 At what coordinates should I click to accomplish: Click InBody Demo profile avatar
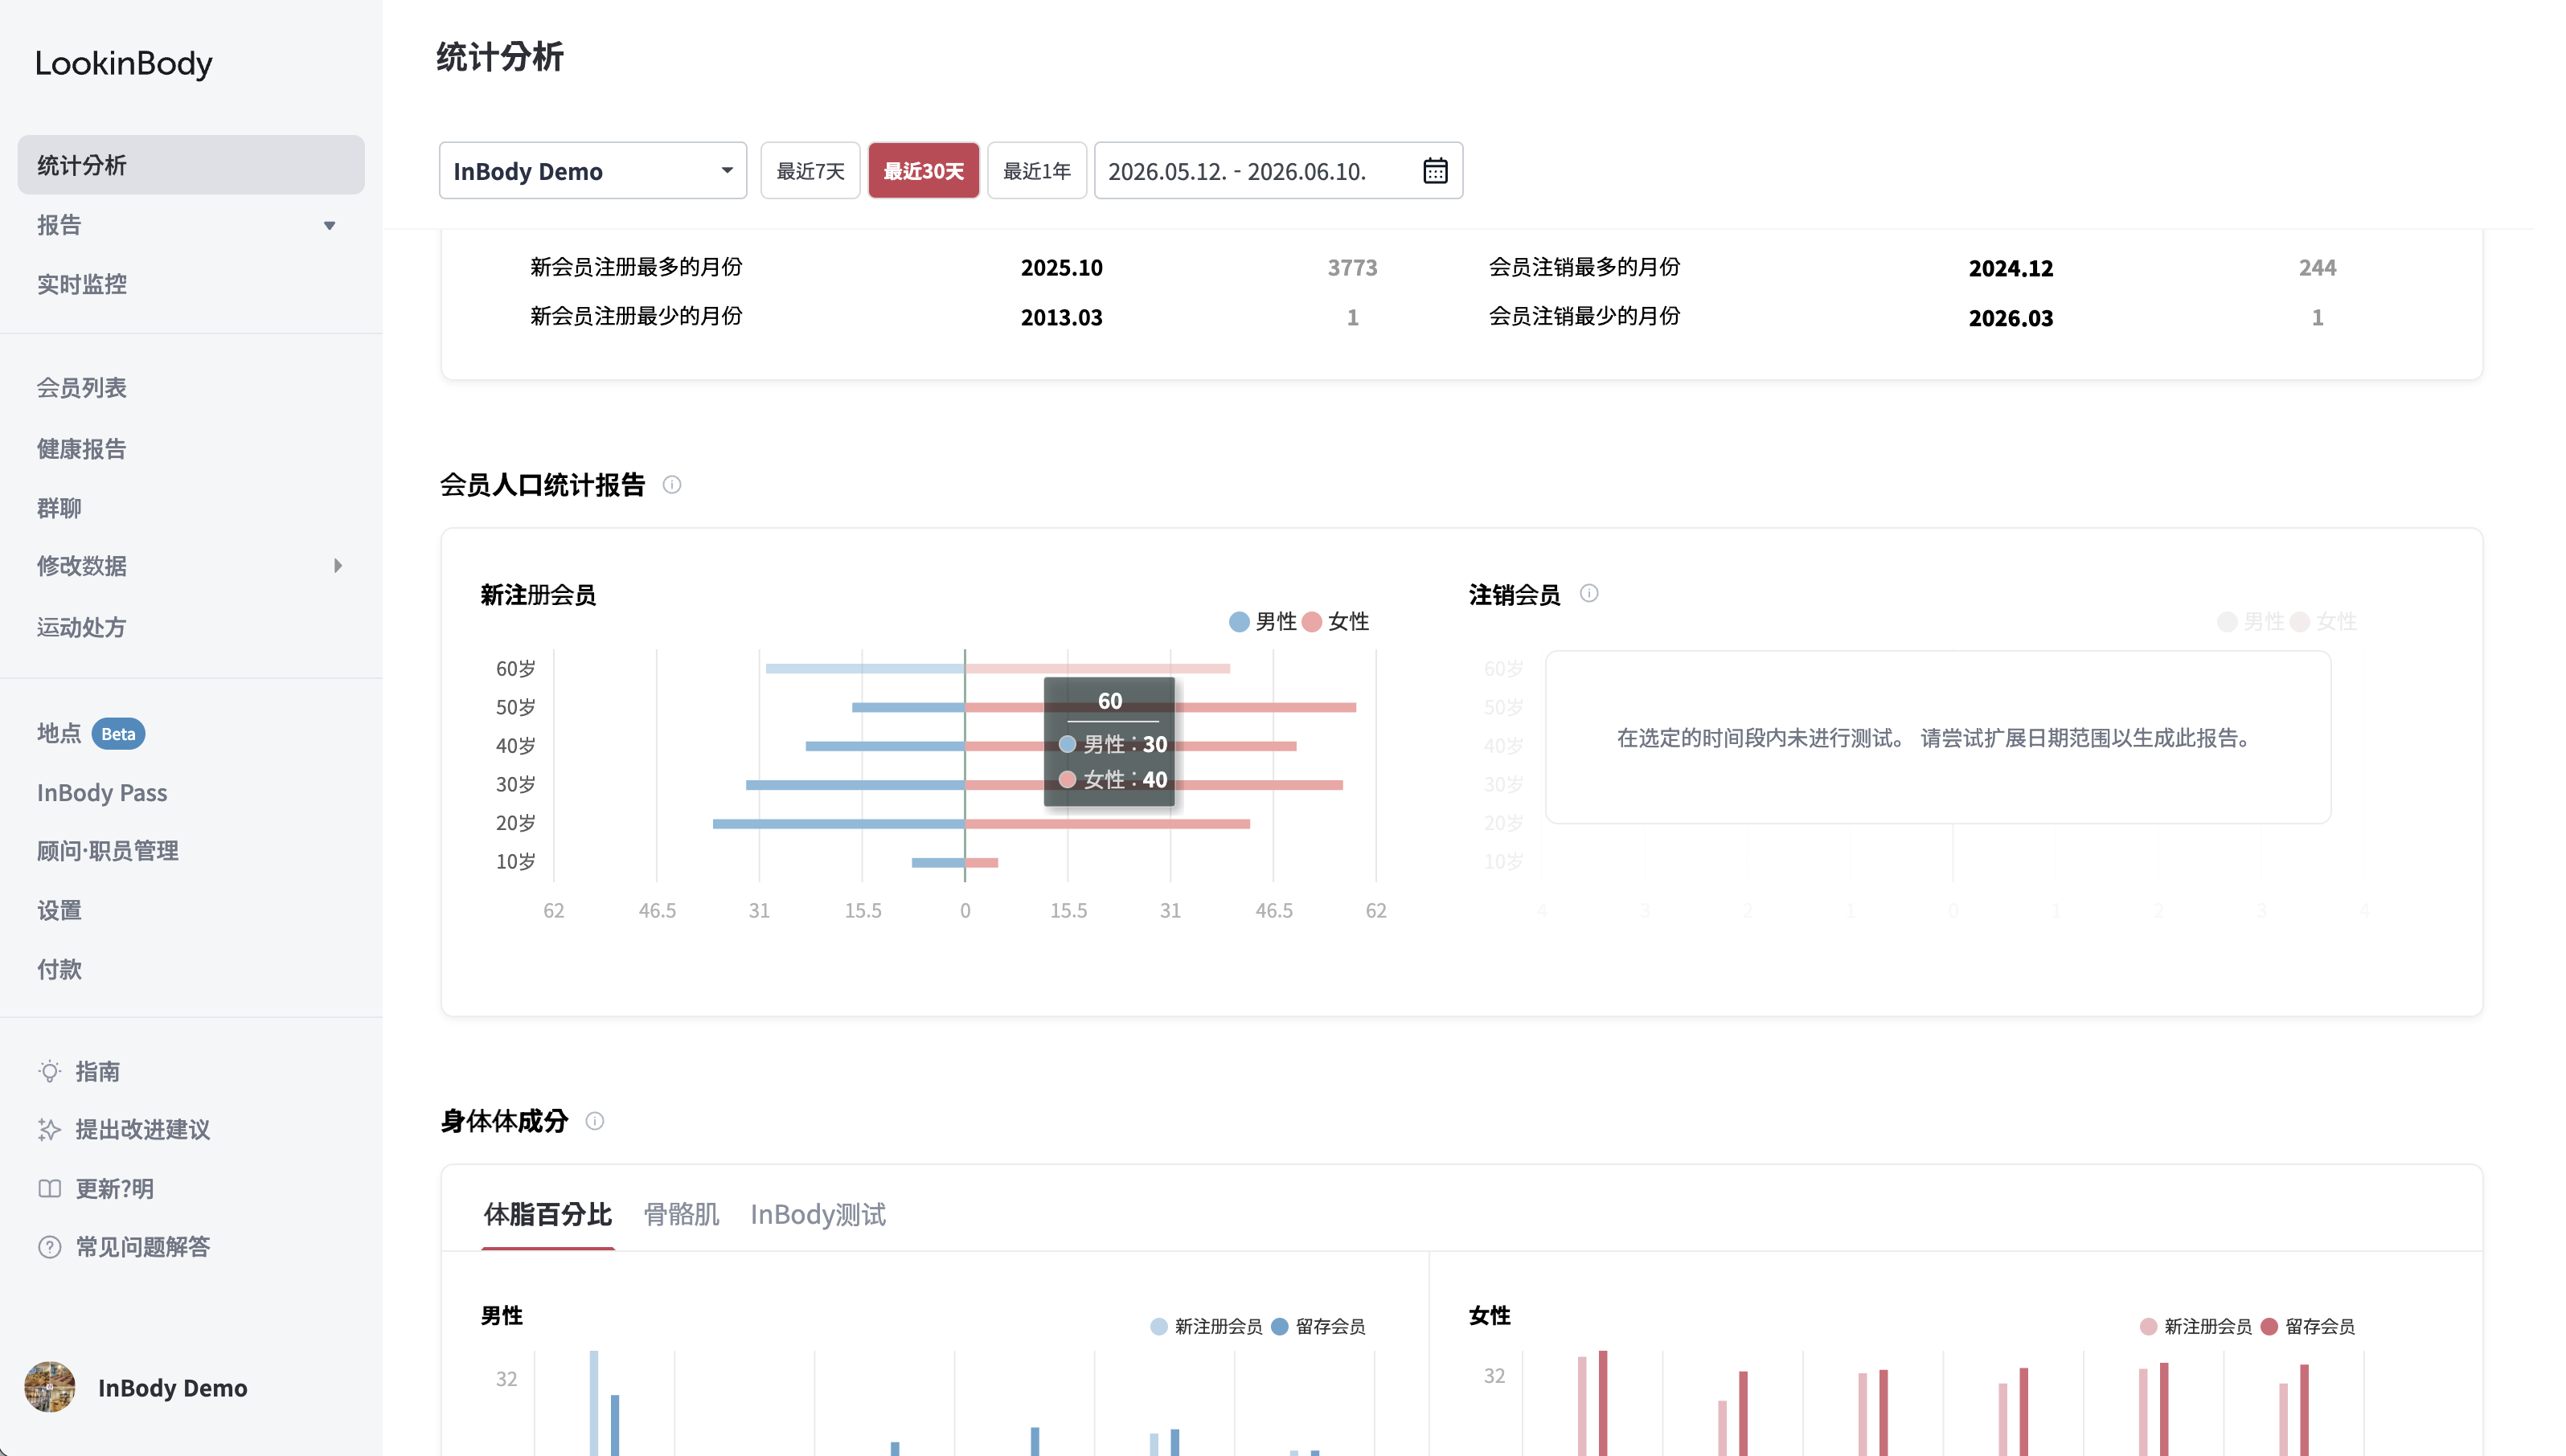(50, 1388)
